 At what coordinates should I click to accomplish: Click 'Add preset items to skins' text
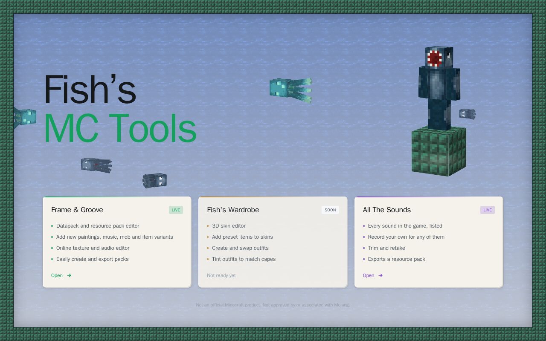242,237
